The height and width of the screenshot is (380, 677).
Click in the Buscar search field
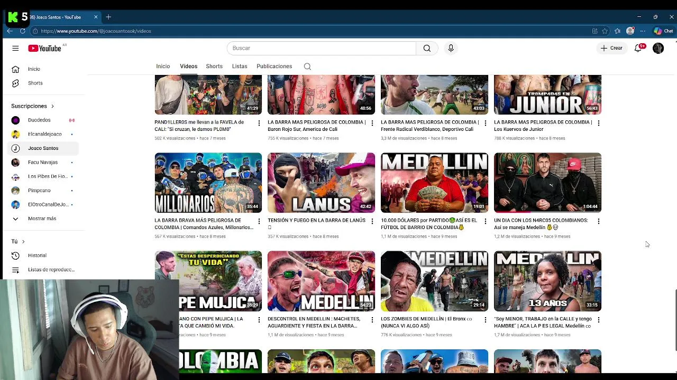click(322, 48)
